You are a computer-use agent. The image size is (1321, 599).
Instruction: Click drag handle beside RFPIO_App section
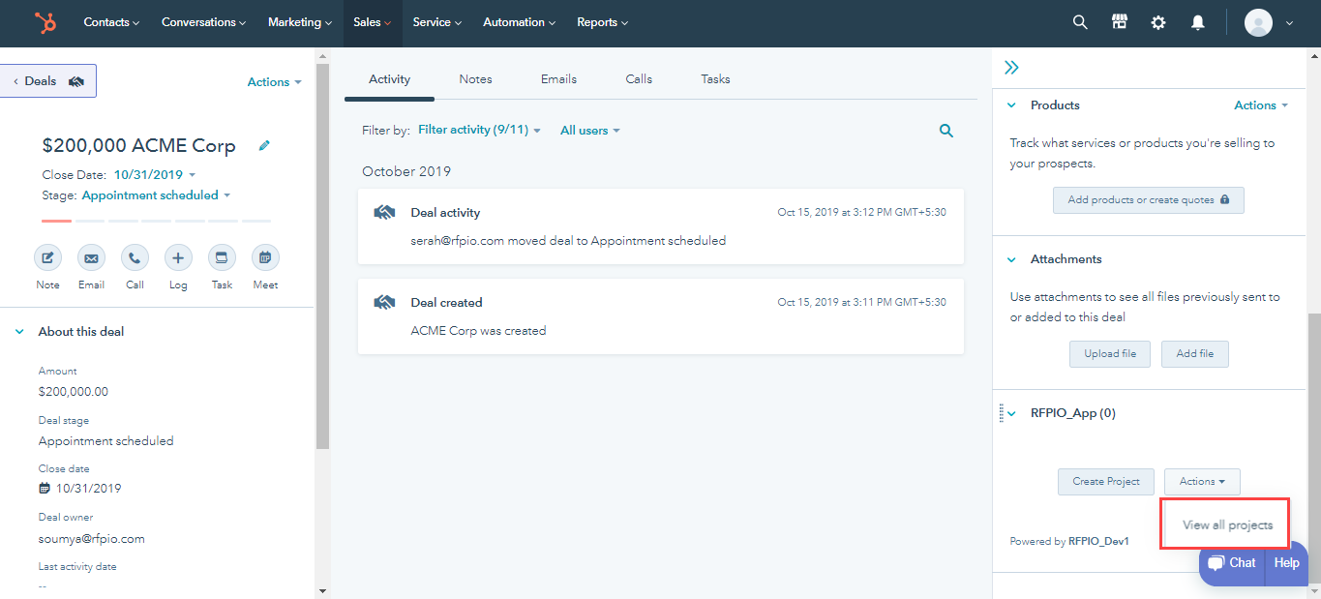click(1001, 413)
